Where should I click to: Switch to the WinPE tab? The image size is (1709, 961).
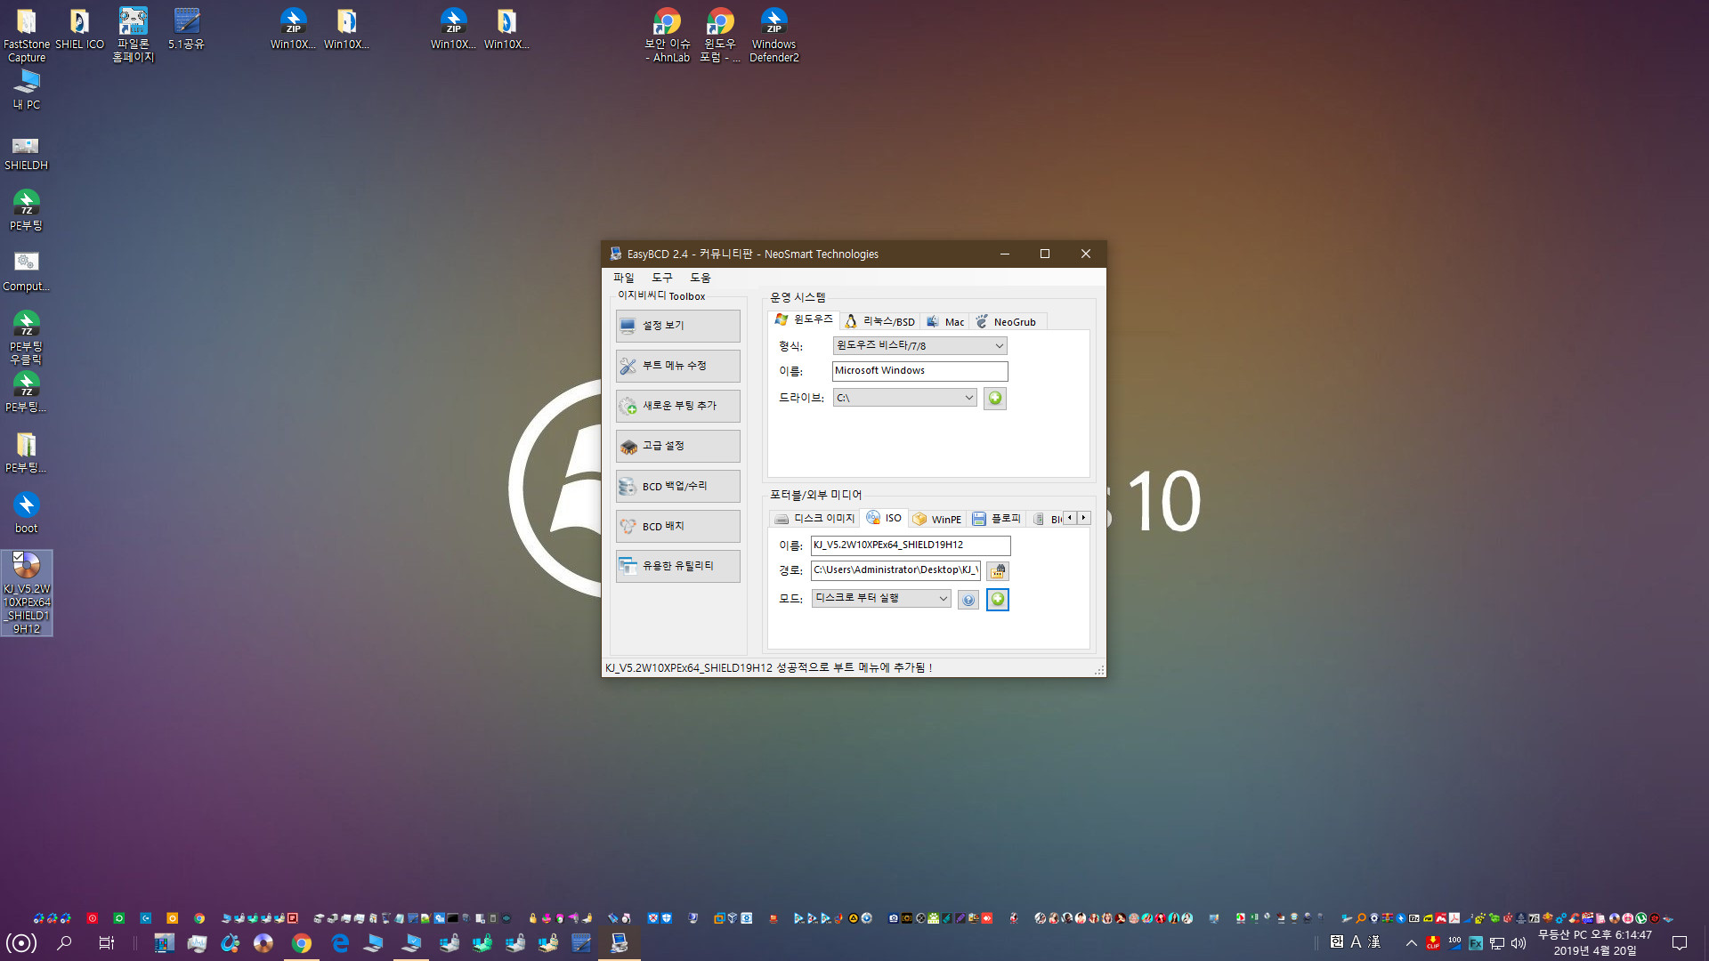937,519
